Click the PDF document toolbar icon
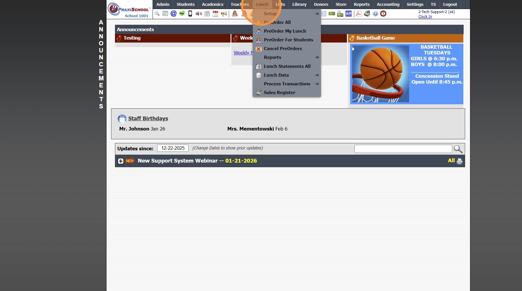The width and height of the screenshot is (522, 291). pos(359,13)
